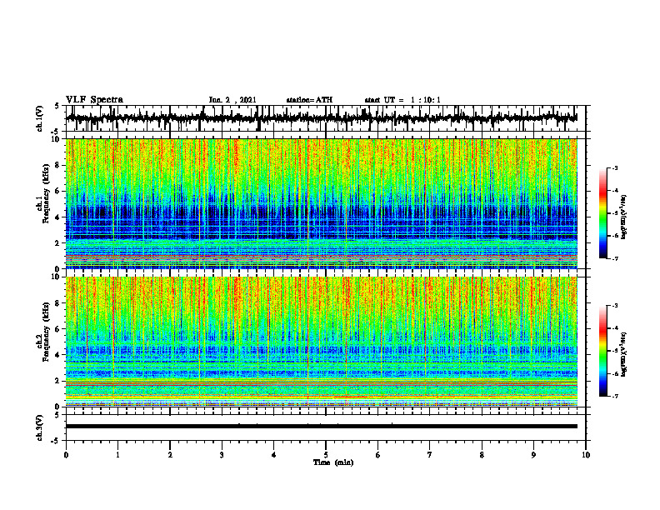This screenshot has height=510, width=660.
Task: Click the "7" tick on Time axis
Action: (430, 455)
